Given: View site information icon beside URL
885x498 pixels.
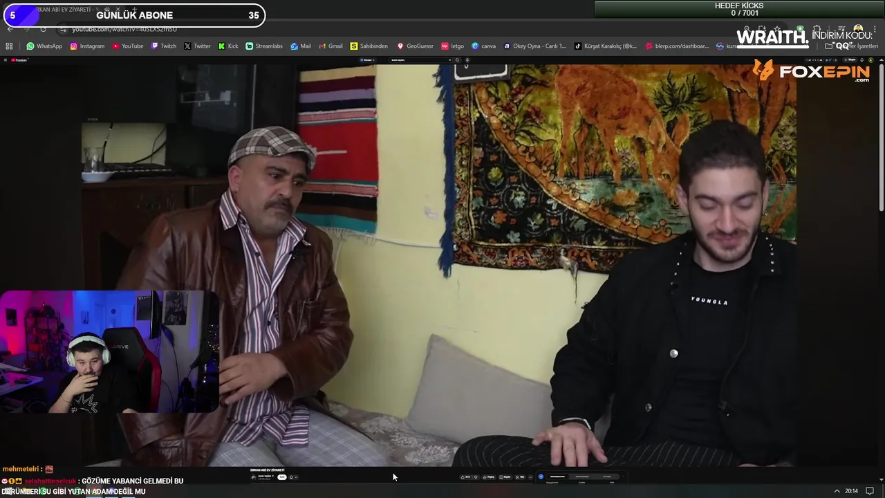Looking at the screenshot, I should point(63,30).
